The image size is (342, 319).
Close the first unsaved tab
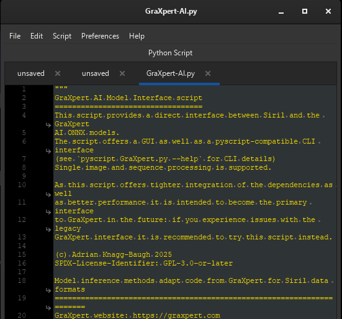pos(58,73)
